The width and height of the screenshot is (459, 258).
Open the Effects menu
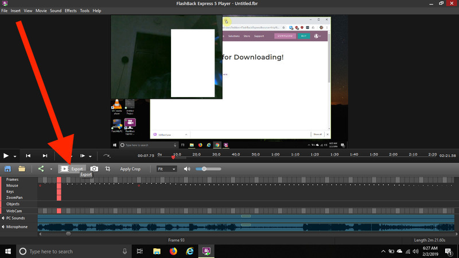(71, 10)
